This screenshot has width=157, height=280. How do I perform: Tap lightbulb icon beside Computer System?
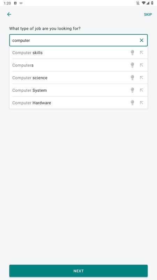click(132, 90)
